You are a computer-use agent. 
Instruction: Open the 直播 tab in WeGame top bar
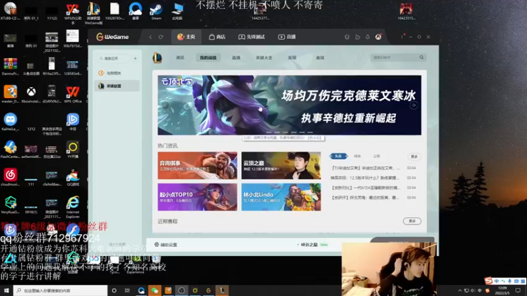pyautogui.click(x=287, y=37)
